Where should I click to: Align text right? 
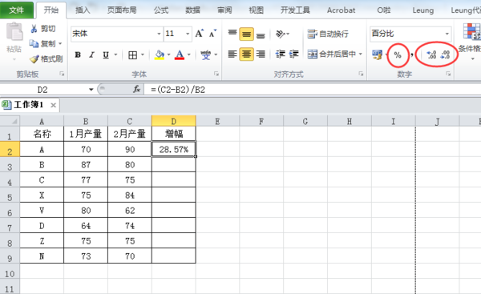261,54
